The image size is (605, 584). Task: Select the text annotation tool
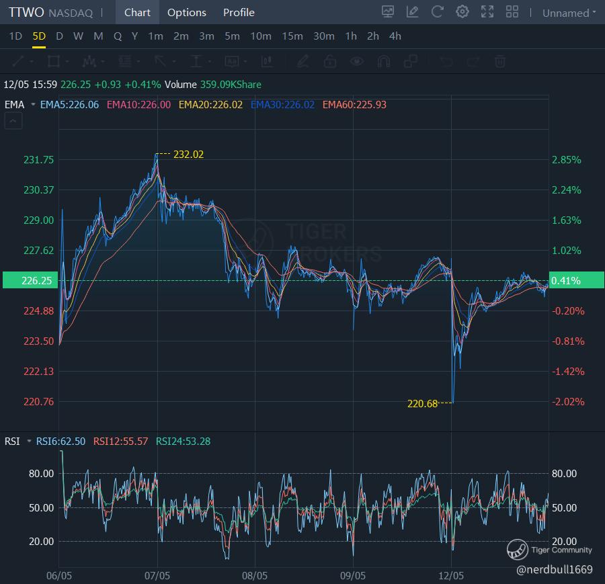click(232, 61)
